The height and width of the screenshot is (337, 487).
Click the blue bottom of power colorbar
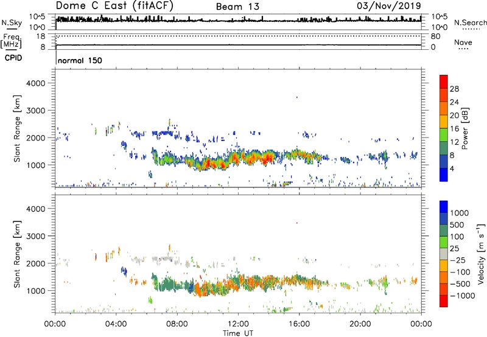pyautogui.click(x=444, y=175)
